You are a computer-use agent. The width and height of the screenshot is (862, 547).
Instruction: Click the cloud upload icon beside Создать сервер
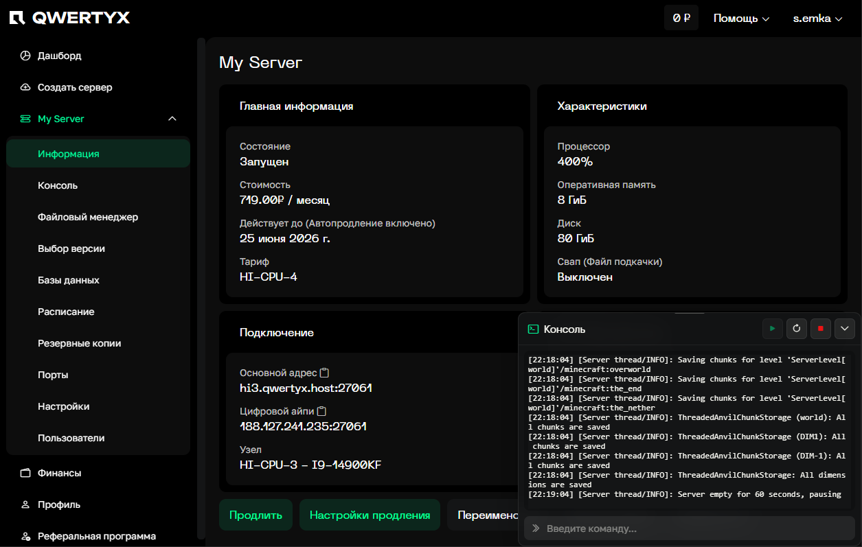point(25,87)
